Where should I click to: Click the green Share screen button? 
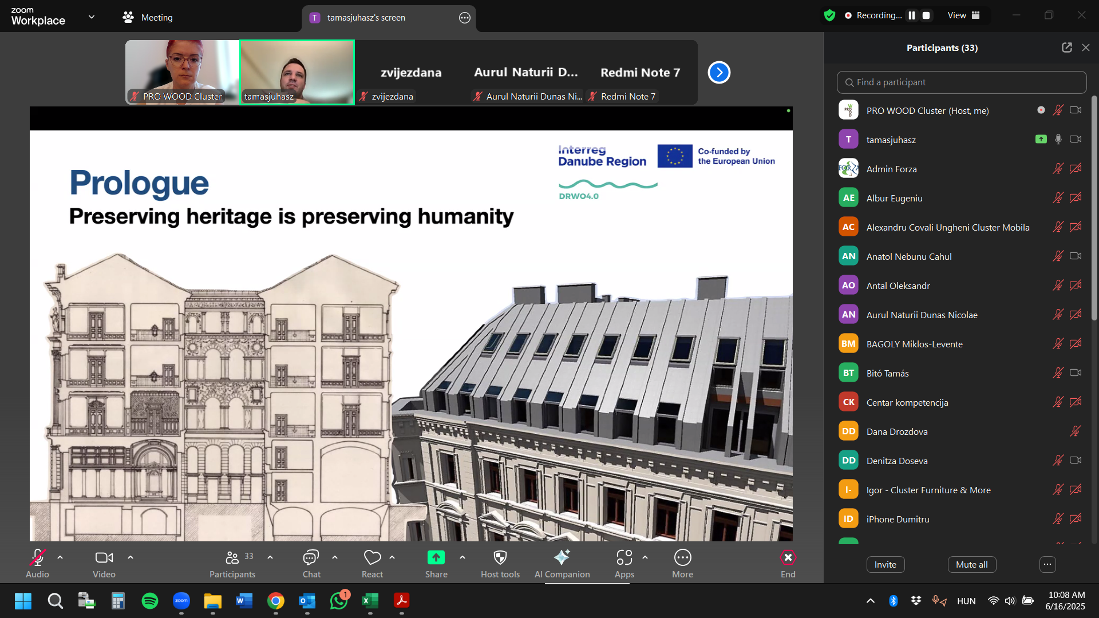click(x=436, y=564)
